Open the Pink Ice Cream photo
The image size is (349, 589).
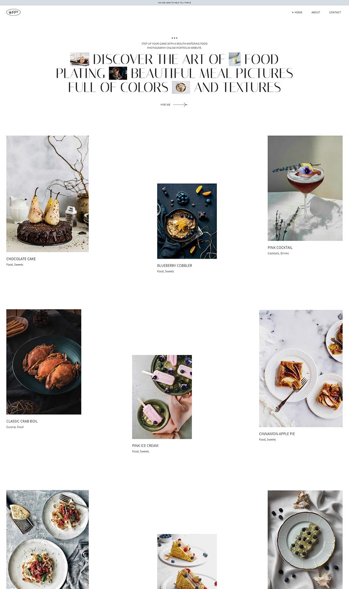tap(162, 397)
